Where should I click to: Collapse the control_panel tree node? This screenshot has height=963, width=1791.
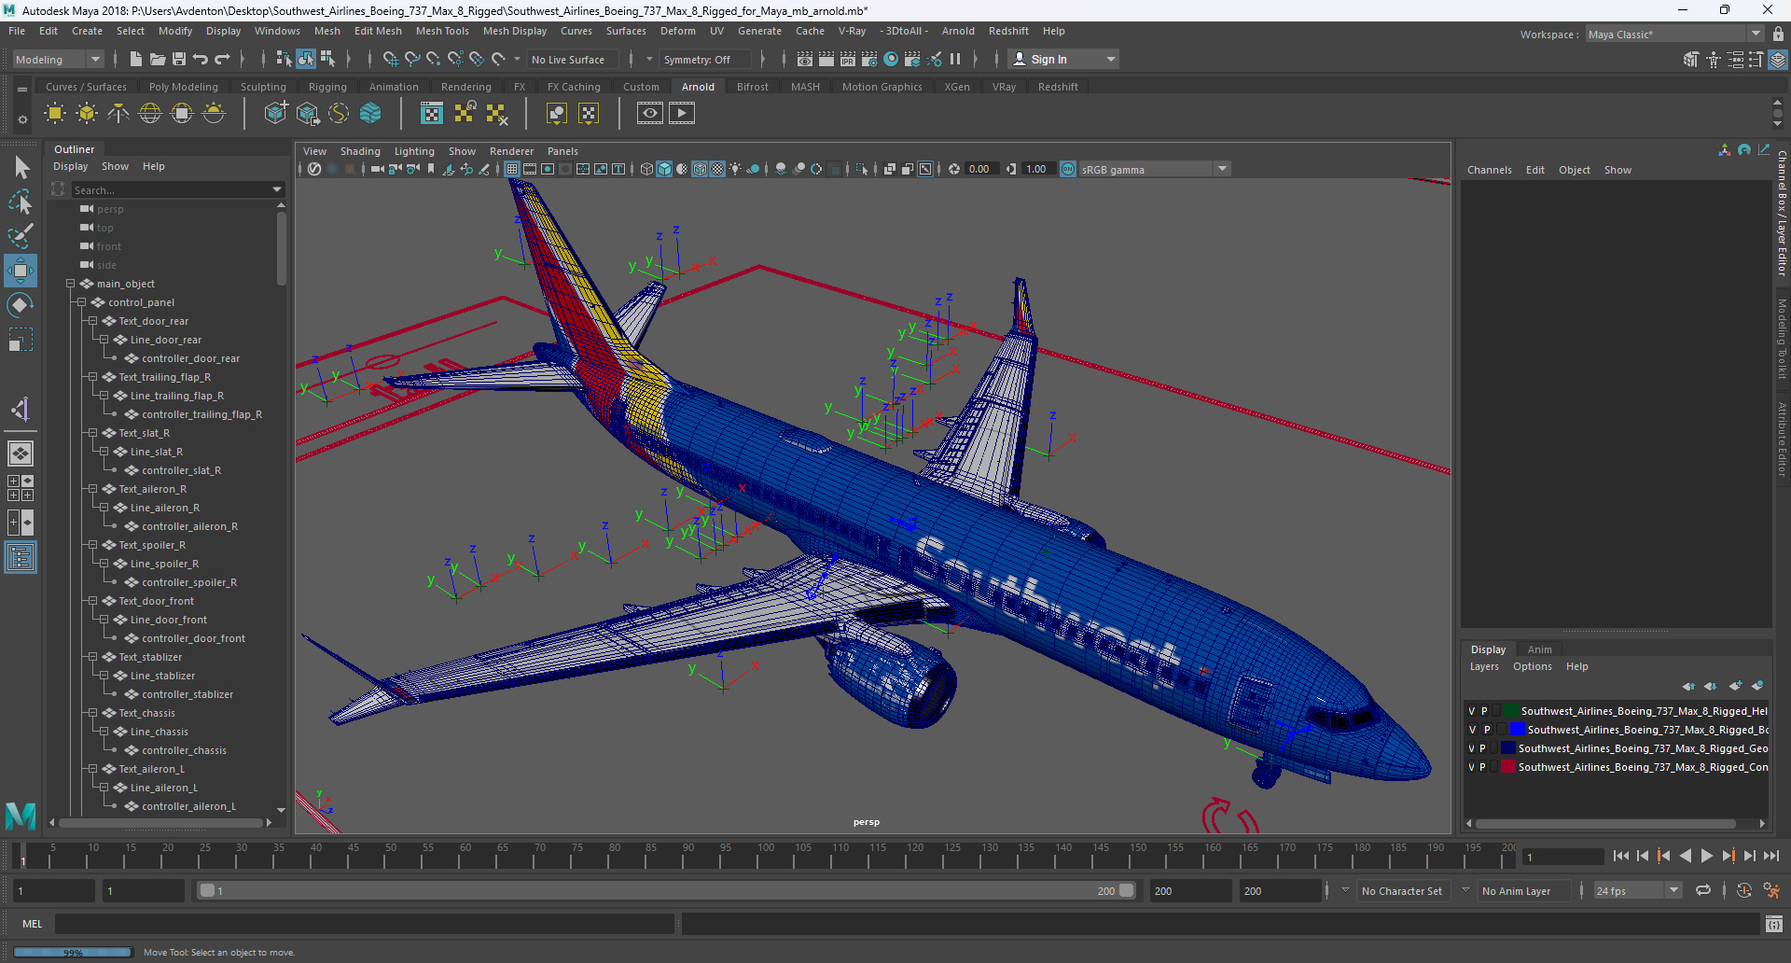pos(81,302)
